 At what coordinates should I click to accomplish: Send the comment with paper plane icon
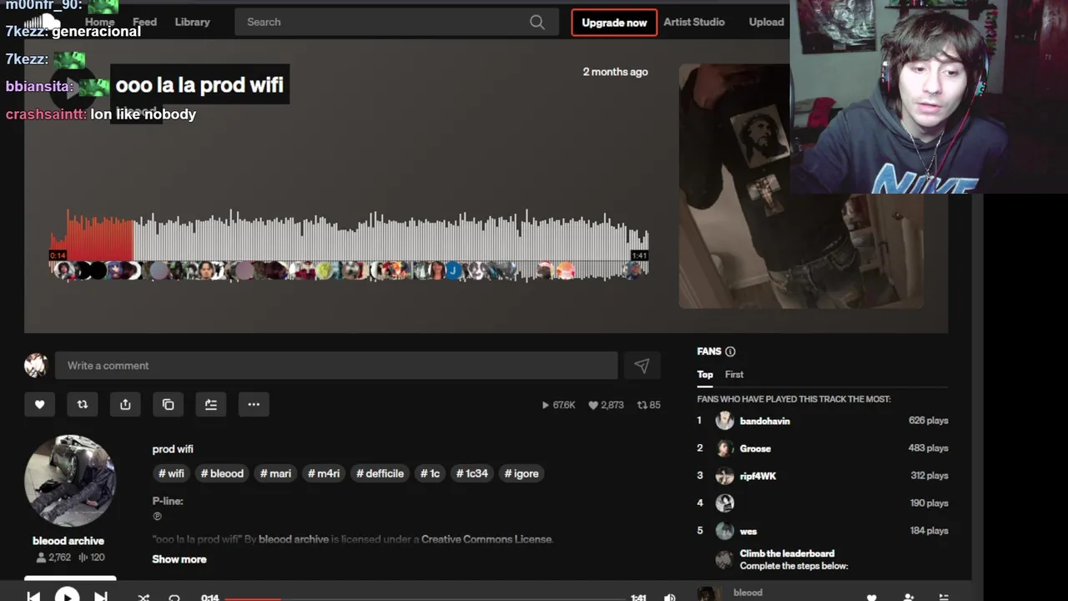[x=642, y=366]
